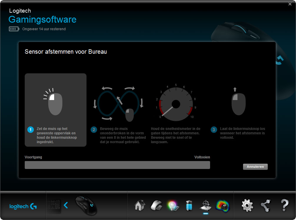296x220 pixels.
Task: Open help question mark icon
Action: pos(285,205)
